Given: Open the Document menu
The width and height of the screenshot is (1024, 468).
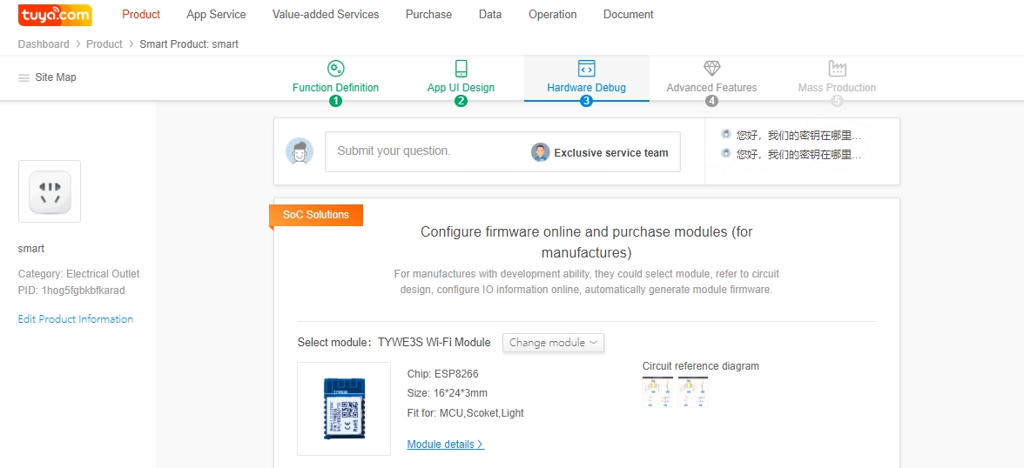Looking at the screenshot, I should [629, 15].
